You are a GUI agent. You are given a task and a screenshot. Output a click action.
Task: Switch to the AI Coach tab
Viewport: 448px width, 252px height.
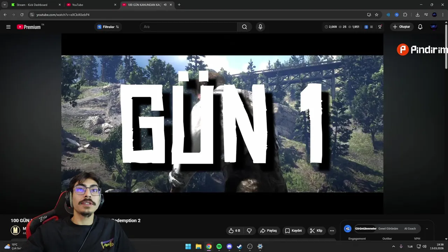coord(410,229)
